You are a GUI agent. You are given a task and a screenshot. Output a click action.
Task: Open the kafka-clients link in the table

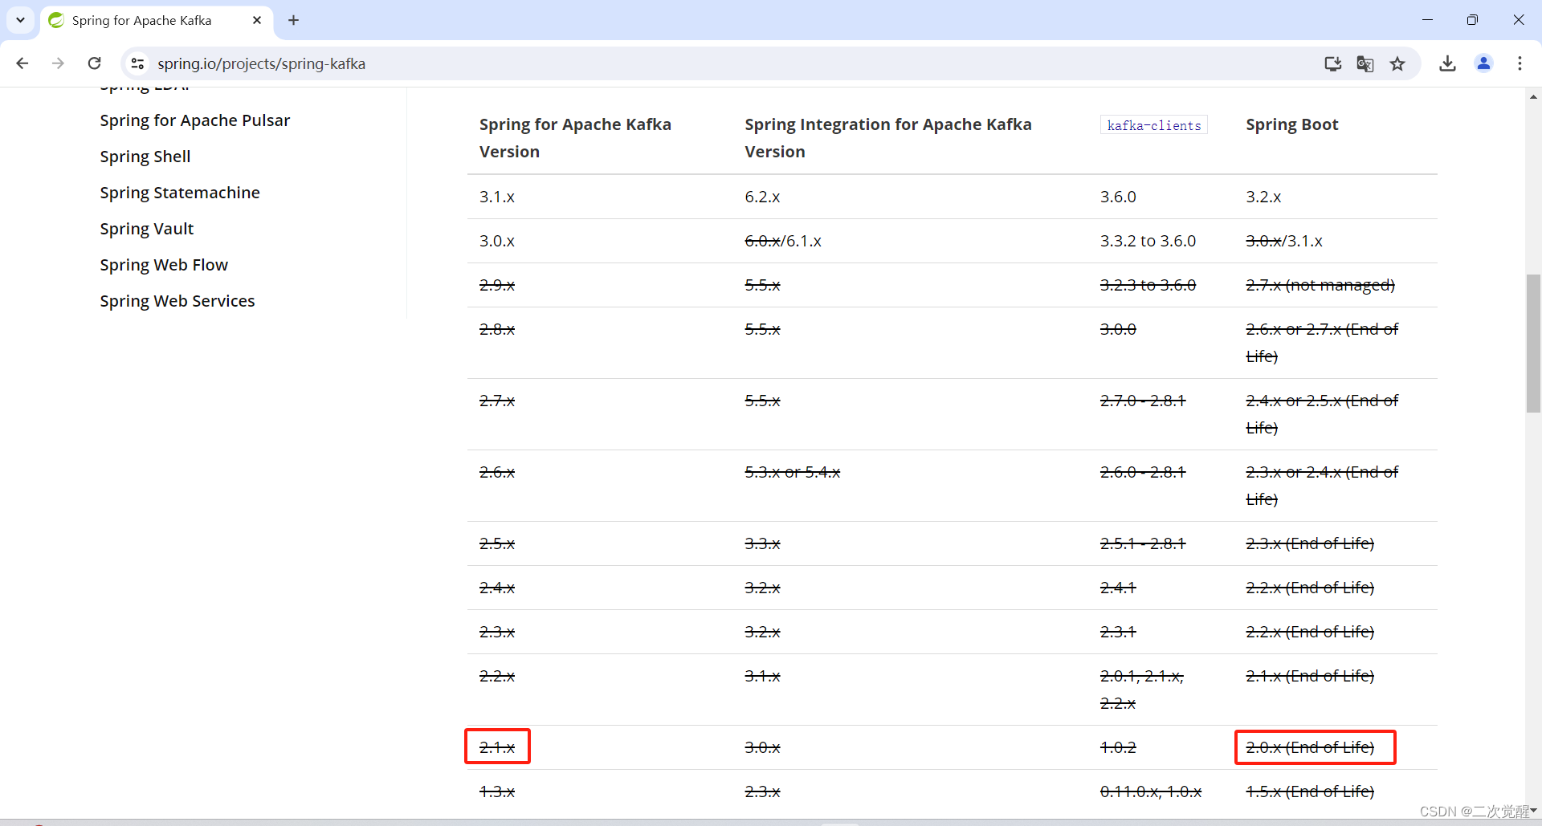[1154, 125]
